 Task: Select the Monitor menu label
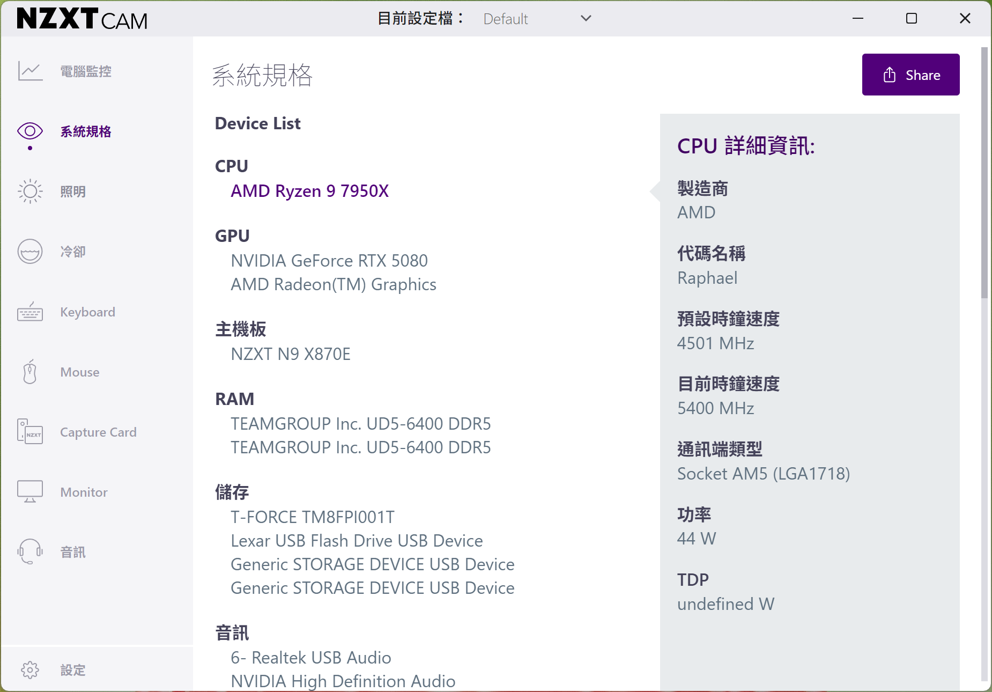(x=84, y=492)
